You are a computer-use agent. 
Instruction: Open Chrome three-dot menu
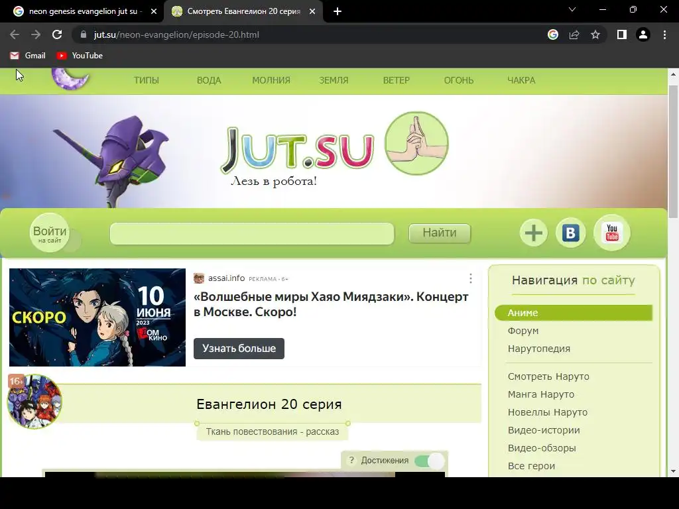click(664, 34)
